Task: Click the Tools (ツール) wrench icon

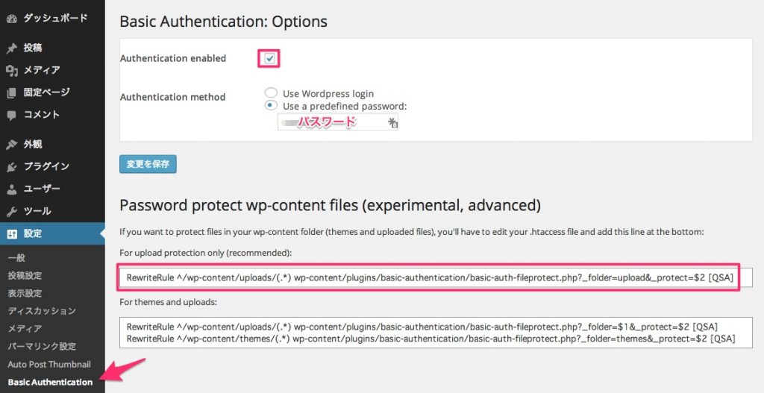Action: (x=12, y=212)
